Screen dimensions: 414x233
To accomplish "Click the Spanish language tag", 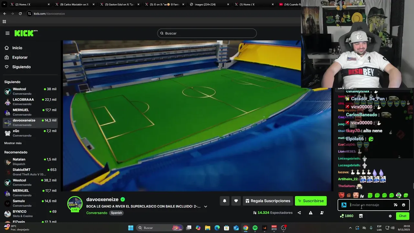I will (116, 213).
